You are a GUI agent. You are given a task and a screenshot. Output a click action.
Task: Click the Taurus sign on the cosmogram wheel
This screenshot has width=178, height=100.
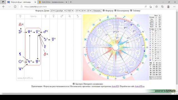coord(93,69)
